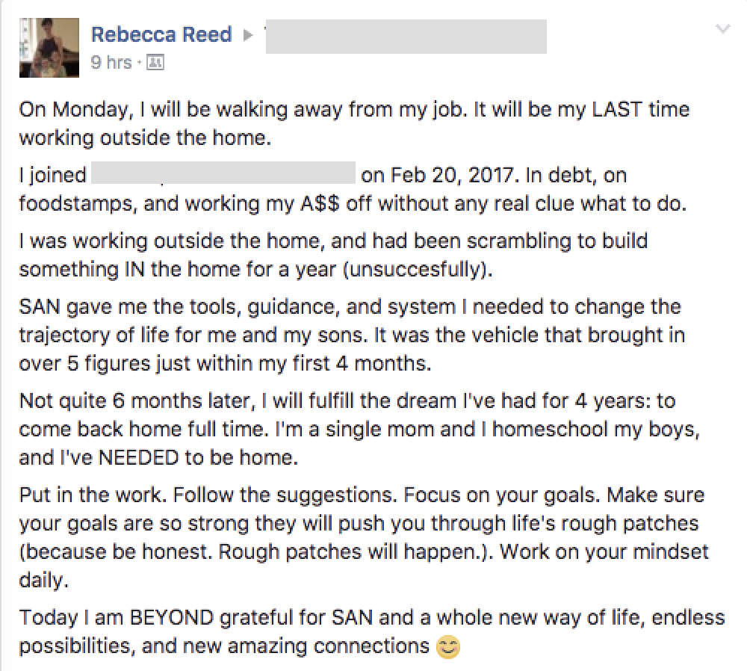Click the redacted company name after 'I joined'

coord(223,173)
